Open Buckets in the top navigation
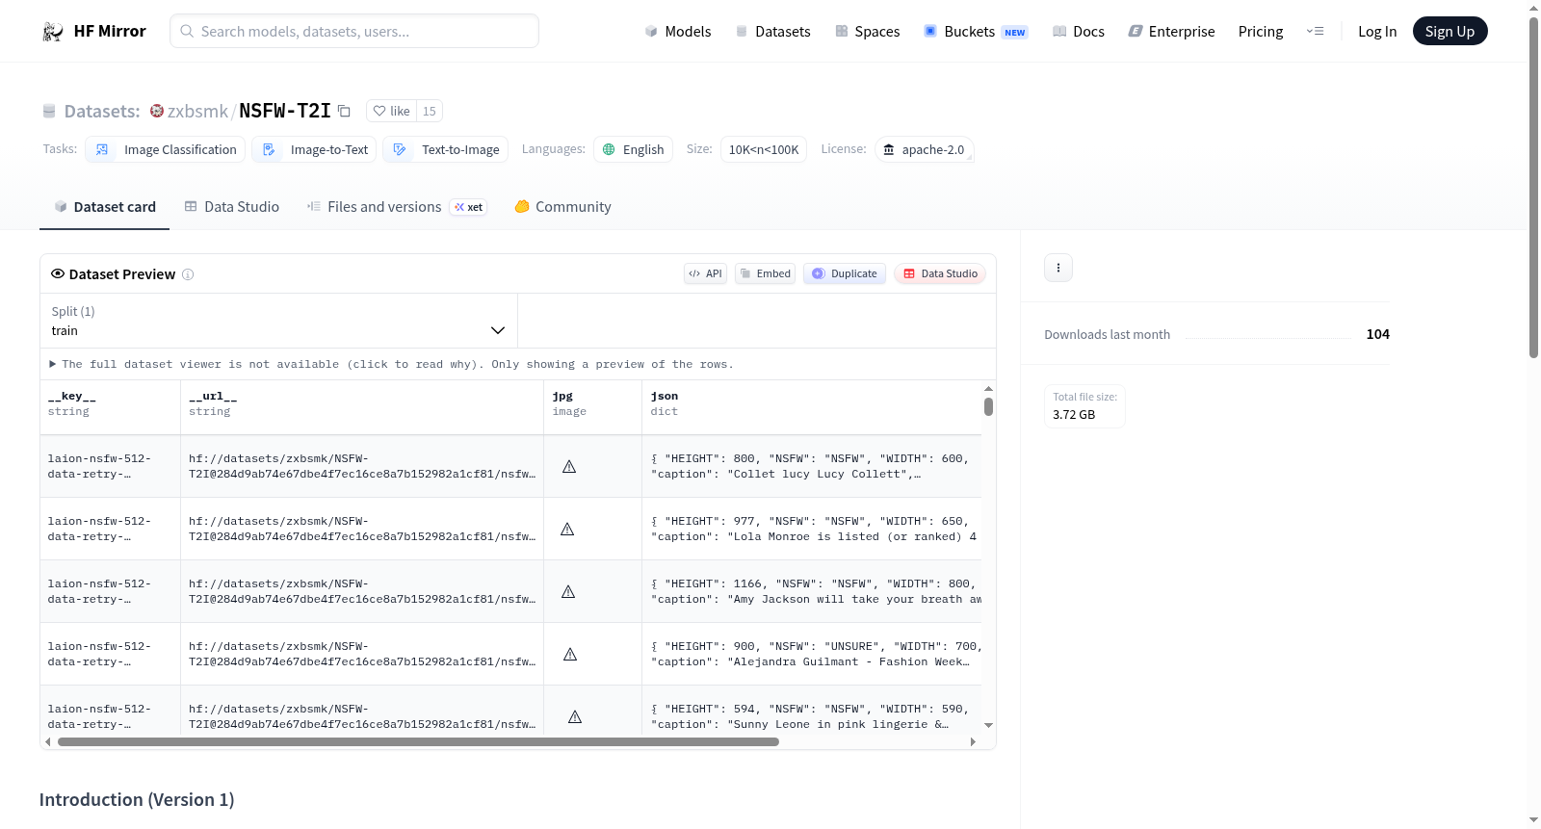The width and height of the screenshot is (1541, 829). tap(976, 31)
